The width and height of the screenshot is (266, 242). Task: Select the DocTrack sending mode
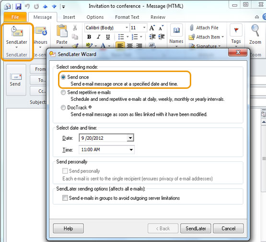pyautogui.click(x=63, y=108)
